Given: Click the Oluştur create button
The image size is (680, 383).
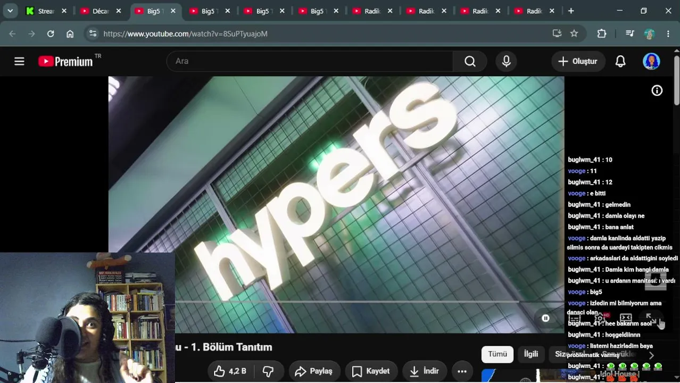Looking at the screenshot, I should click(578, 61).
